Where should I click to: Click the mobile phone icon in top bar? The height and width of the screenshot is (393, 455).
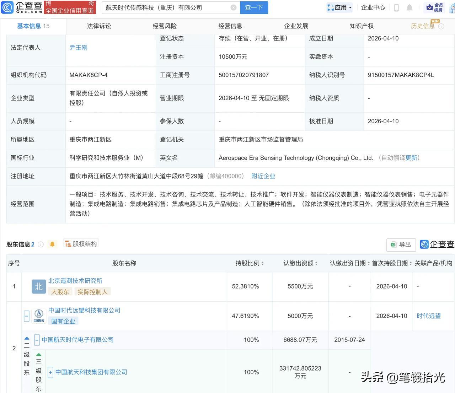click(x=397, y=7)
